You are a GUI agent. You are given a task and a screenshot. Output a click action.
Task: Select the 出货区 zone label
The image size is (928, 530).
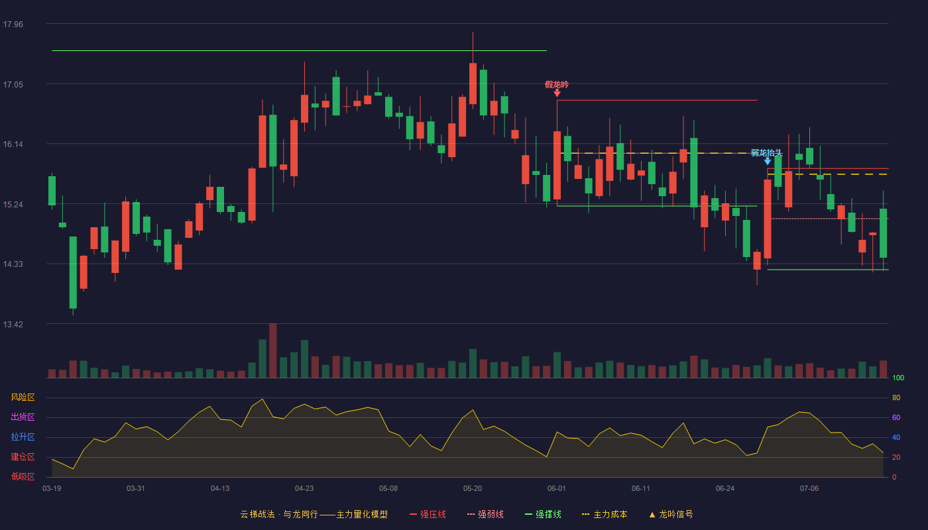pos(23,417)
